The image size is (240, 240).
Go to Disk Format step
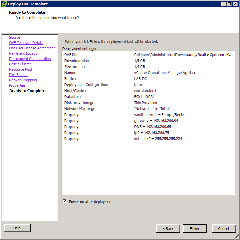coord(18,75)
